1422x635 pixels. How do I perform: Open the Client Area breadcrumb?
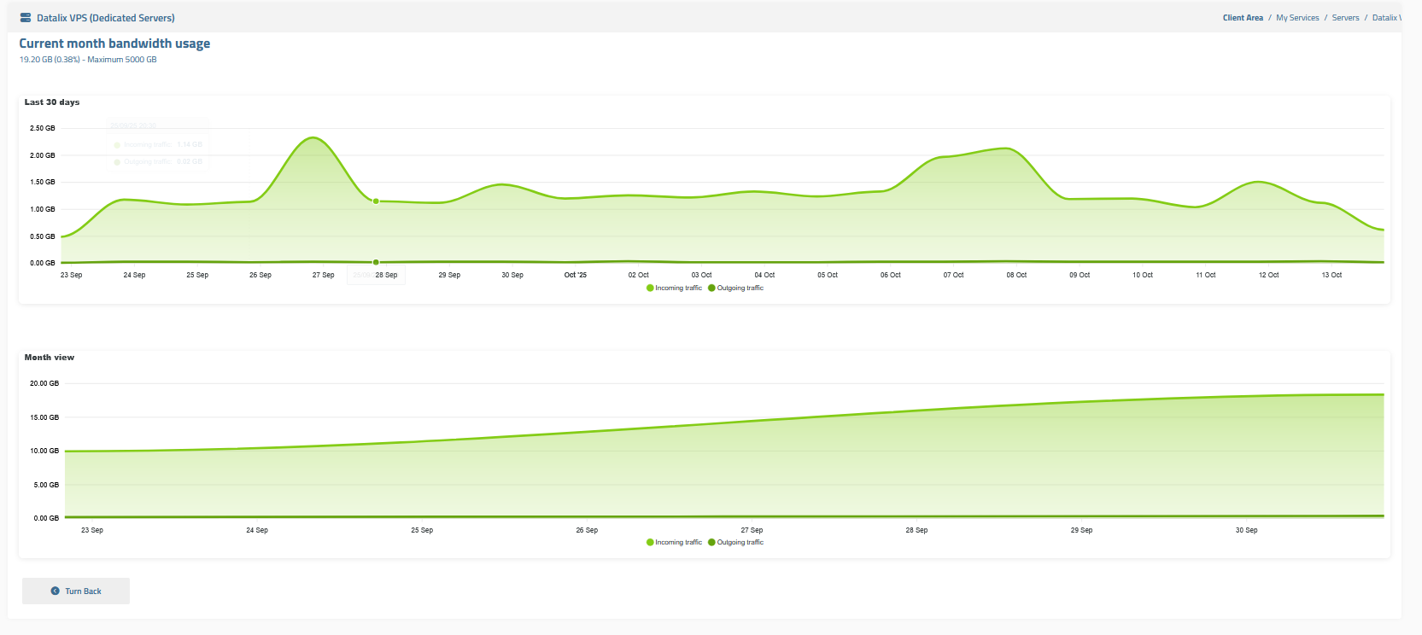point(1243,18)
